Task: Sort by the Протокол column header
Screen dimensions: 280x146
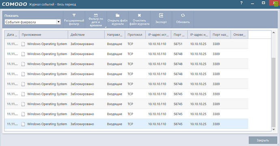Action: (136, 34)
